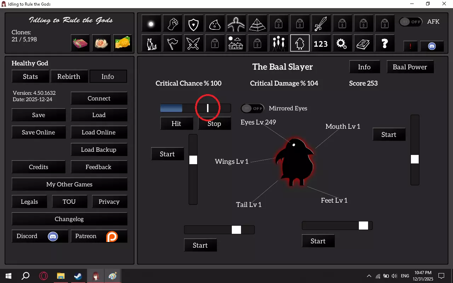Open the Changelog

pos(69,219)
